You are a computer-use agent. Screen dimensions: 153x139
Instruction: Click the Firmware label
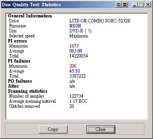pos(17,26)
